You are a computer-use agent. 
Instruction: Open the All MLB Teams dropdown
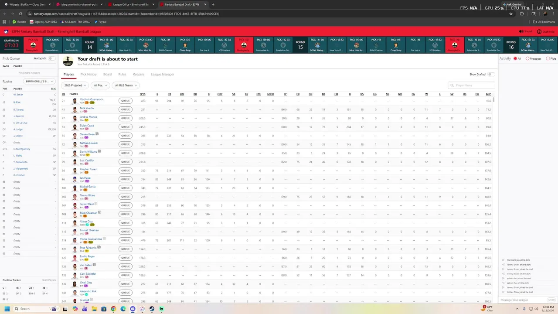click(126, 85)
